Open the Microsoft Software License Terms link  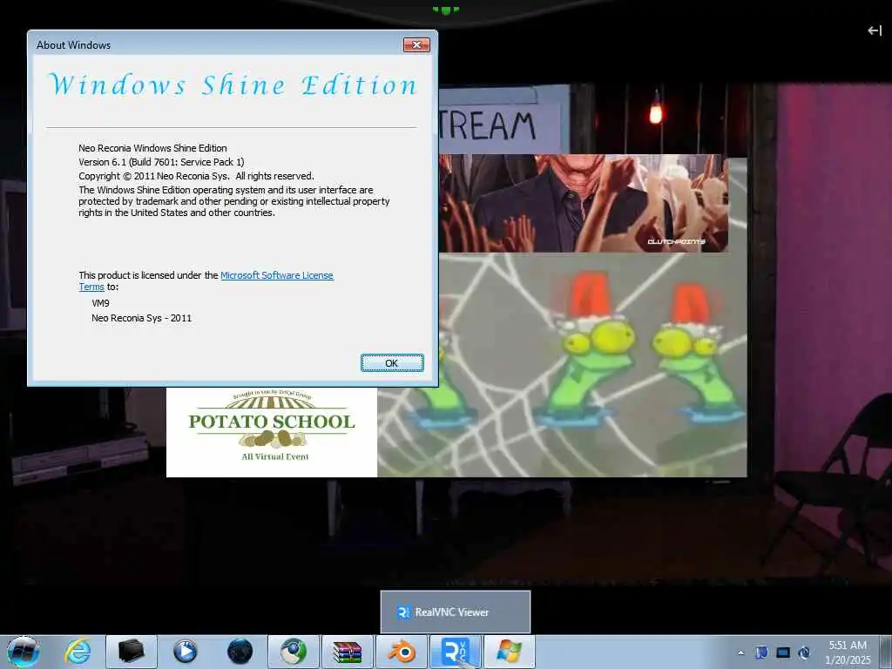pos(276,275)
